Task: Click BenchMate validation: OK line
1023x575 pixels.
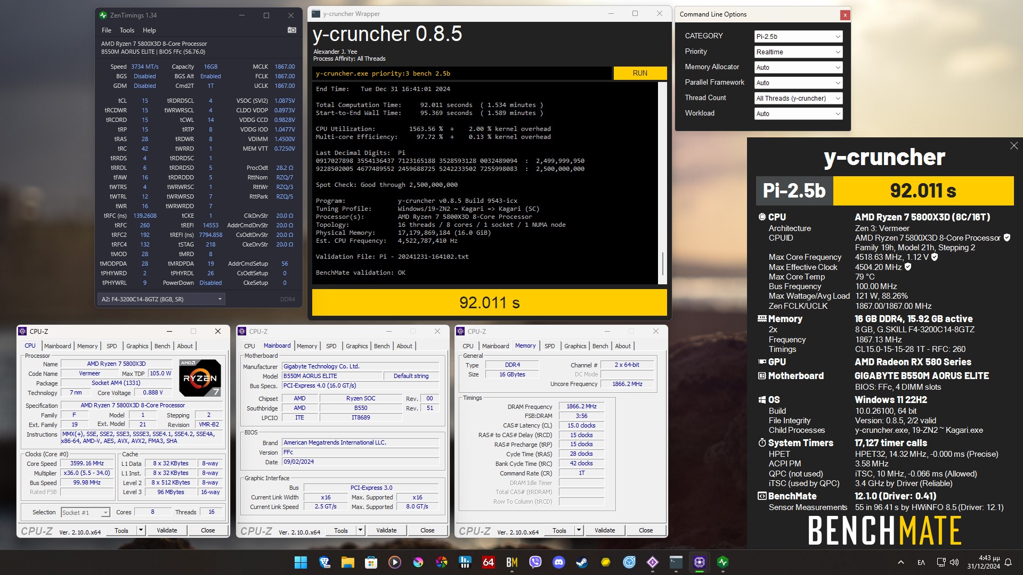Action: pos(361,273)
